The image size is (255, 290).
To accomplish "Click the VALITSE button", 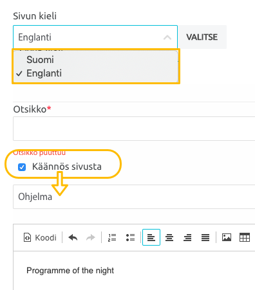I will pos(202,37).
